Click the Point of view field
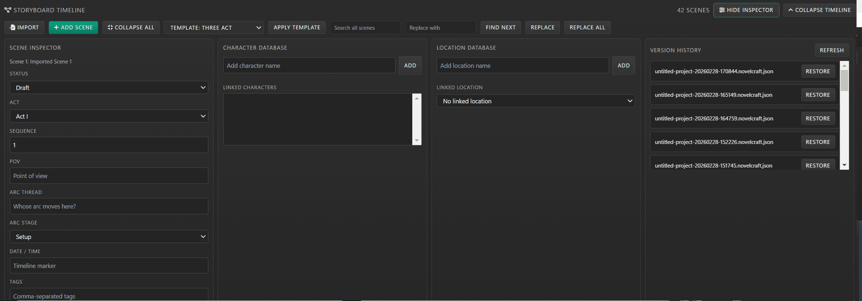 click(x=109, y=176)
